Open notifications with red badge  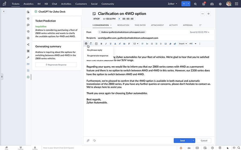pos(204,4)
